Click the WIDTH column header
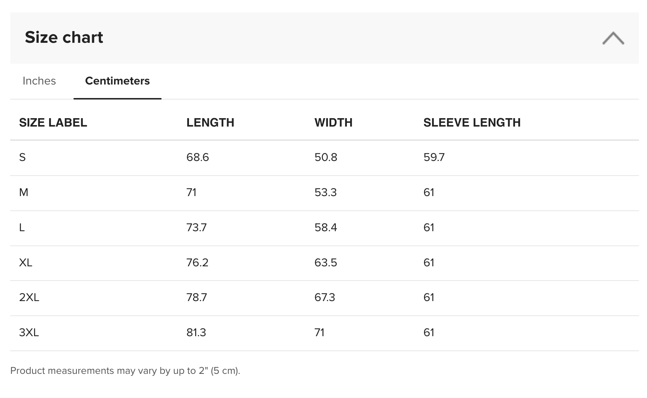 [333, 123]
